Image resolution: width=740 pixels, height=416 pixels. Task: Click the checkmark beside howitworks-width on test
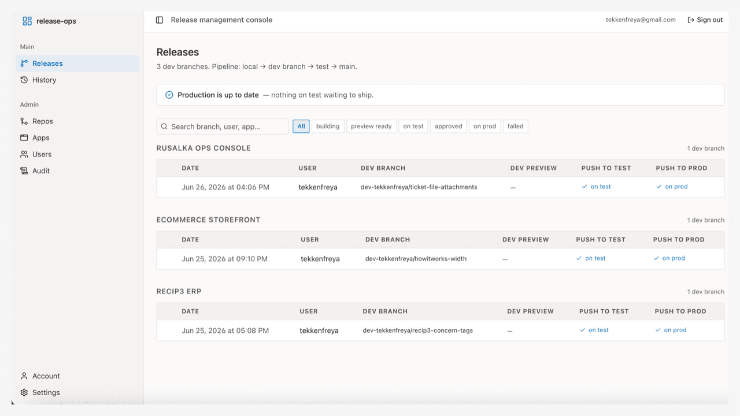579,258
